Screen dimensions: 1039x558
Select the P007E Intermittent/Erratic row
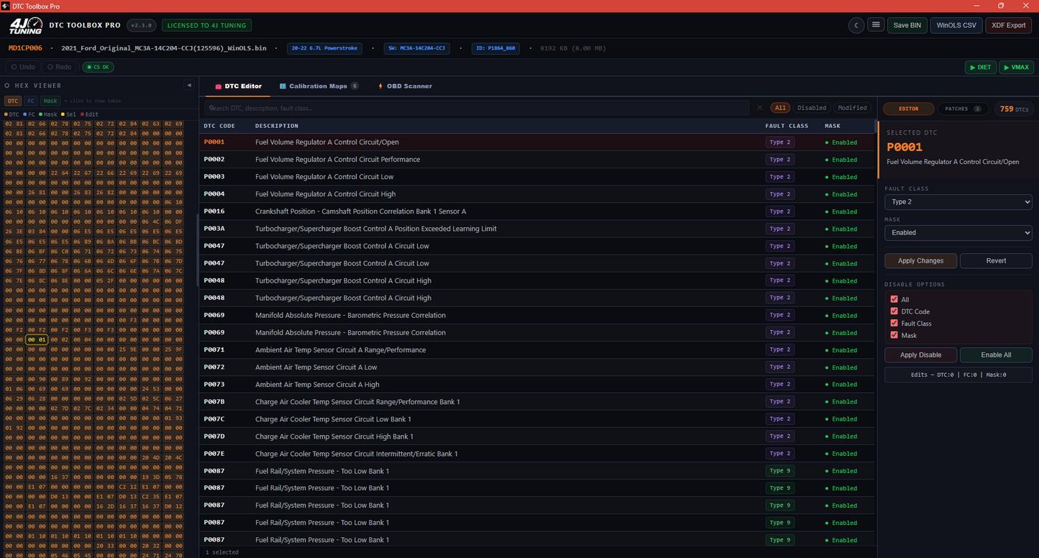(x=536, y=454)
